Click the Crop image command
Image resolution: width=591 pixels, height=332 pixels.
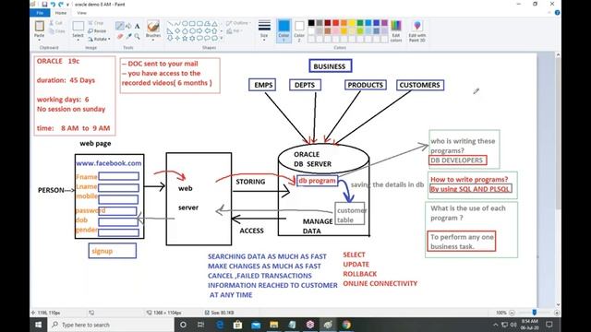[x=96, y=23]
